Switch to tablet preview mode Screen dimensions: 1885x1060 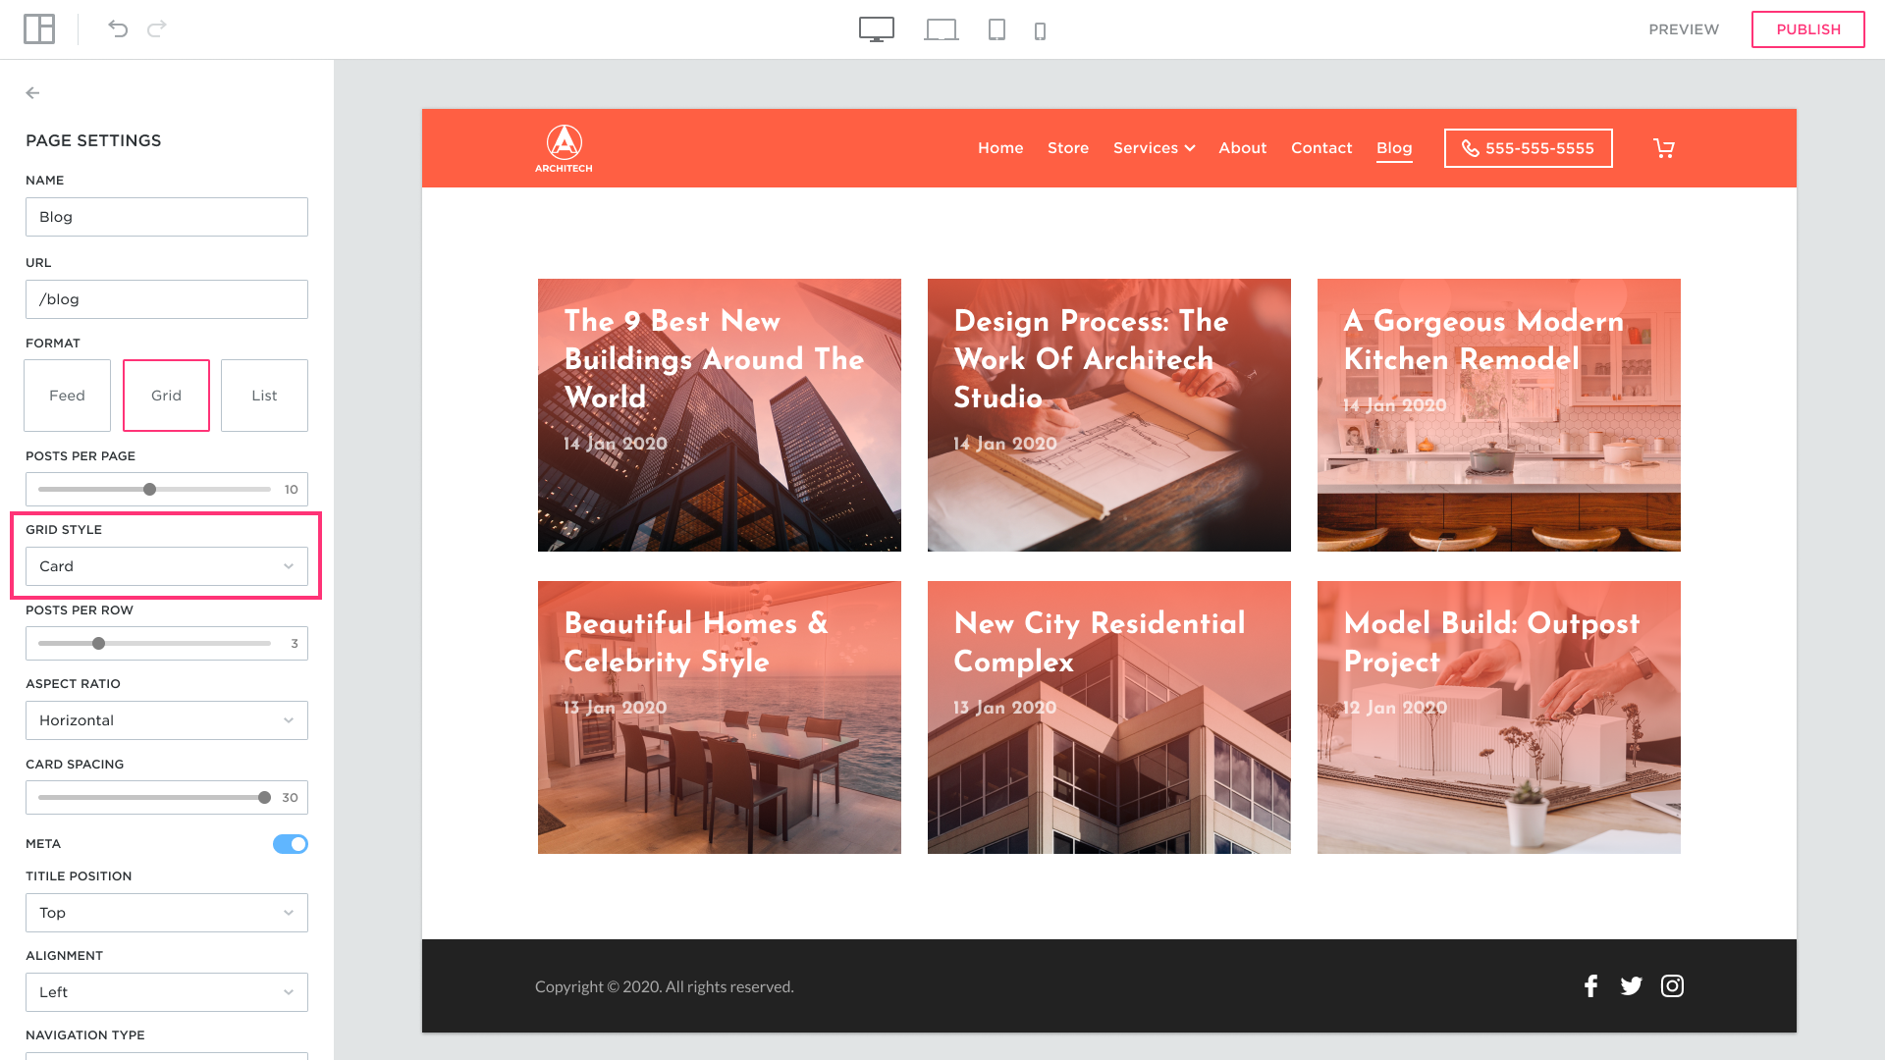pos(996,30)
